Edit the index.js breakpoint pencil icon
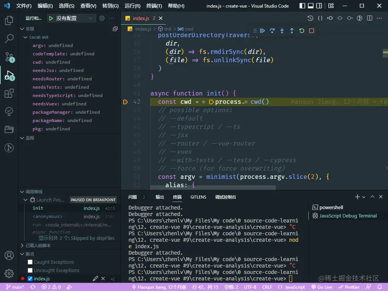388x291 pixels. point(95,278)
